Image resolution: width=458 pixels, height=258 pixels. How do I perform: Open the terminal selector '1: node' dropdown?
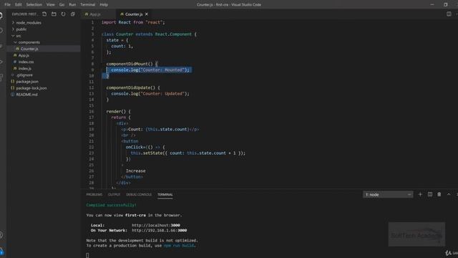(388, 194)
